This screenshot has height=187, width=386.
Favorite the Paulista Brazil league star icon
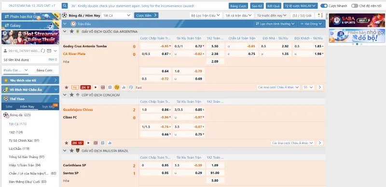(71, 150)
